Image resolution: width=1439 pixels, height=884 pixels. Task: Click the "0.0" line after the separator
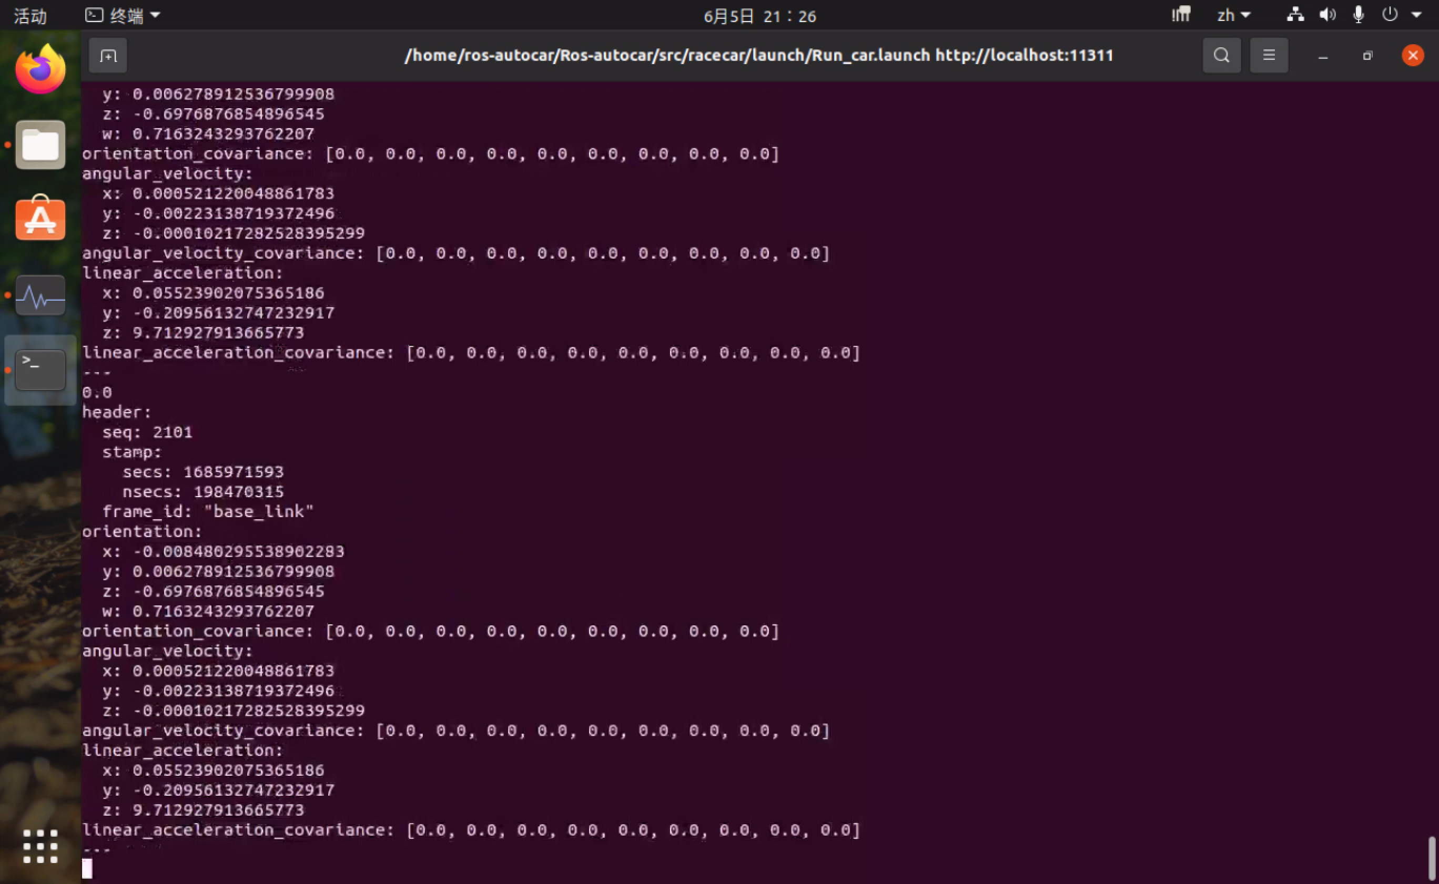(97, 392)
